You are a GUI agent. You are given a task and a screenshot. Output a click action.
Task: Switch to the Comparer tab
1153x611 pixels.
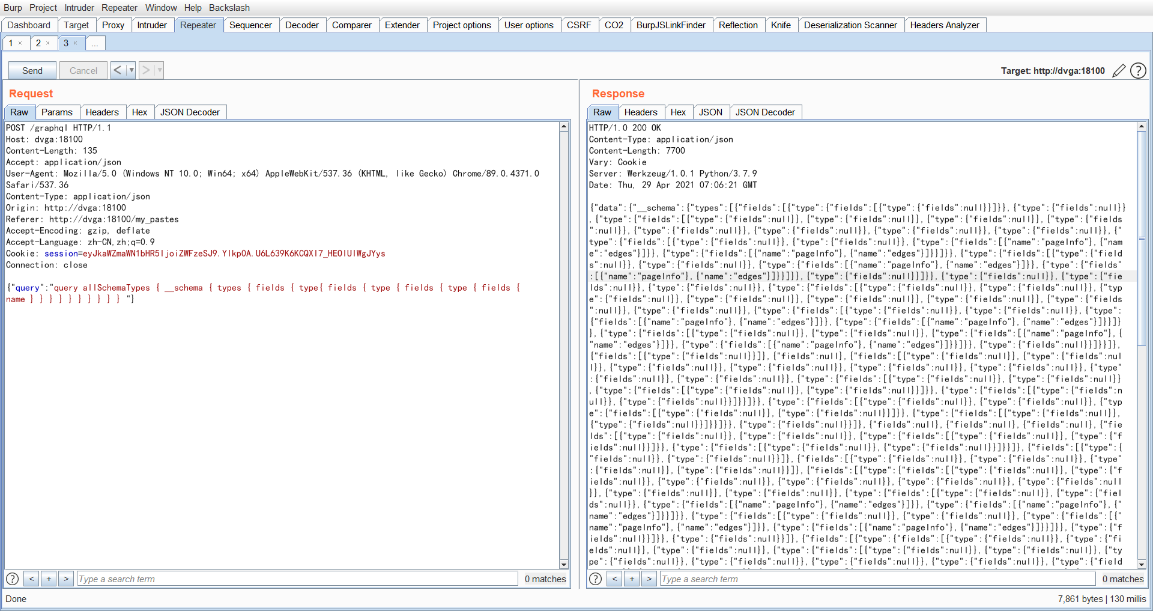pyautogui.click(x=352, y=25)
